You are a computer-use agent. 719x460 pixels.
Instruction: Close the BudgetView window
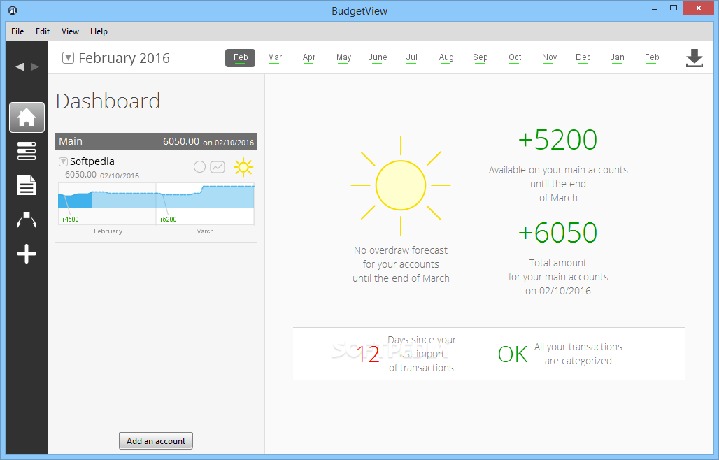coord(698,8)
